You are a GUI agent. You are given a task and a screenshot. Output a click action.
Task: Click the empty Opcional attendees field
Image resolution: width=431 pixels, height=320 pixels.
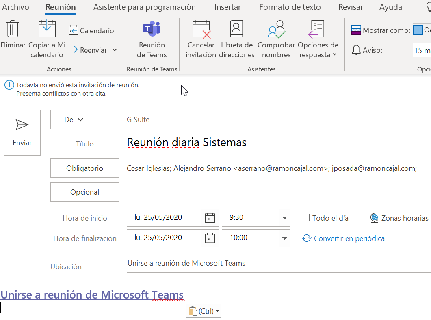279,192
